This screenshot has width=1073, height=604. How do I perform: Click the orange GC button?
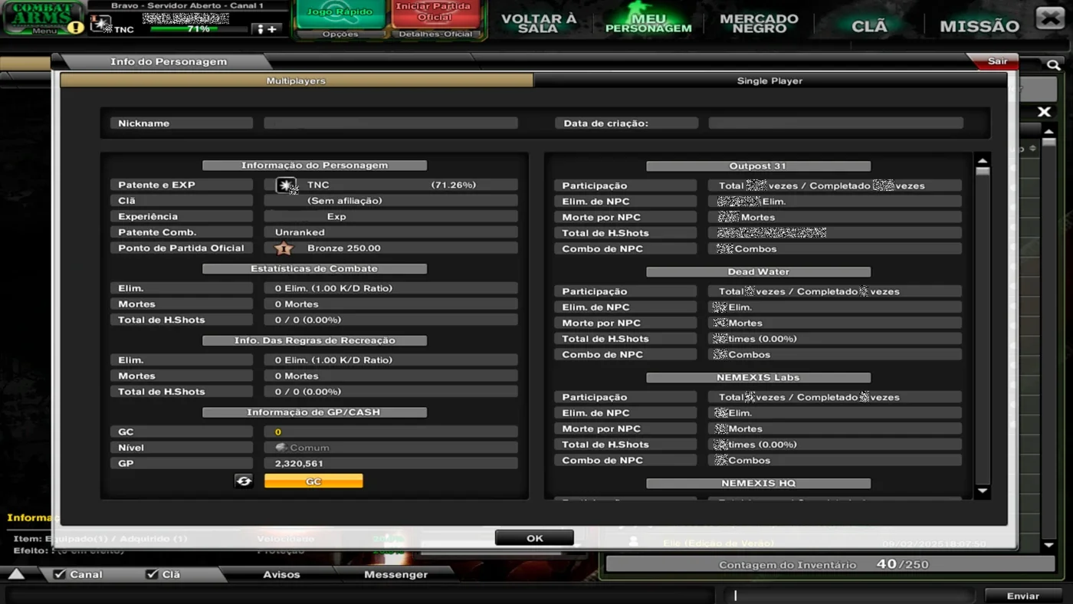[x=313, y=481]
